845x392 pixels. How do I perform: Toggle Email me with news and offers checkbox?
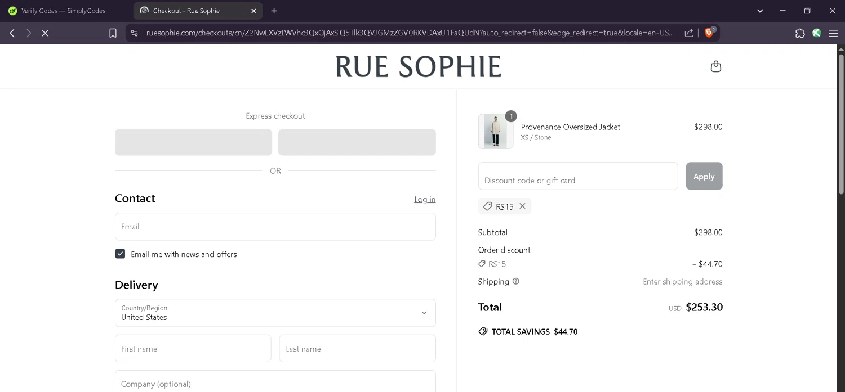point(120,254)
